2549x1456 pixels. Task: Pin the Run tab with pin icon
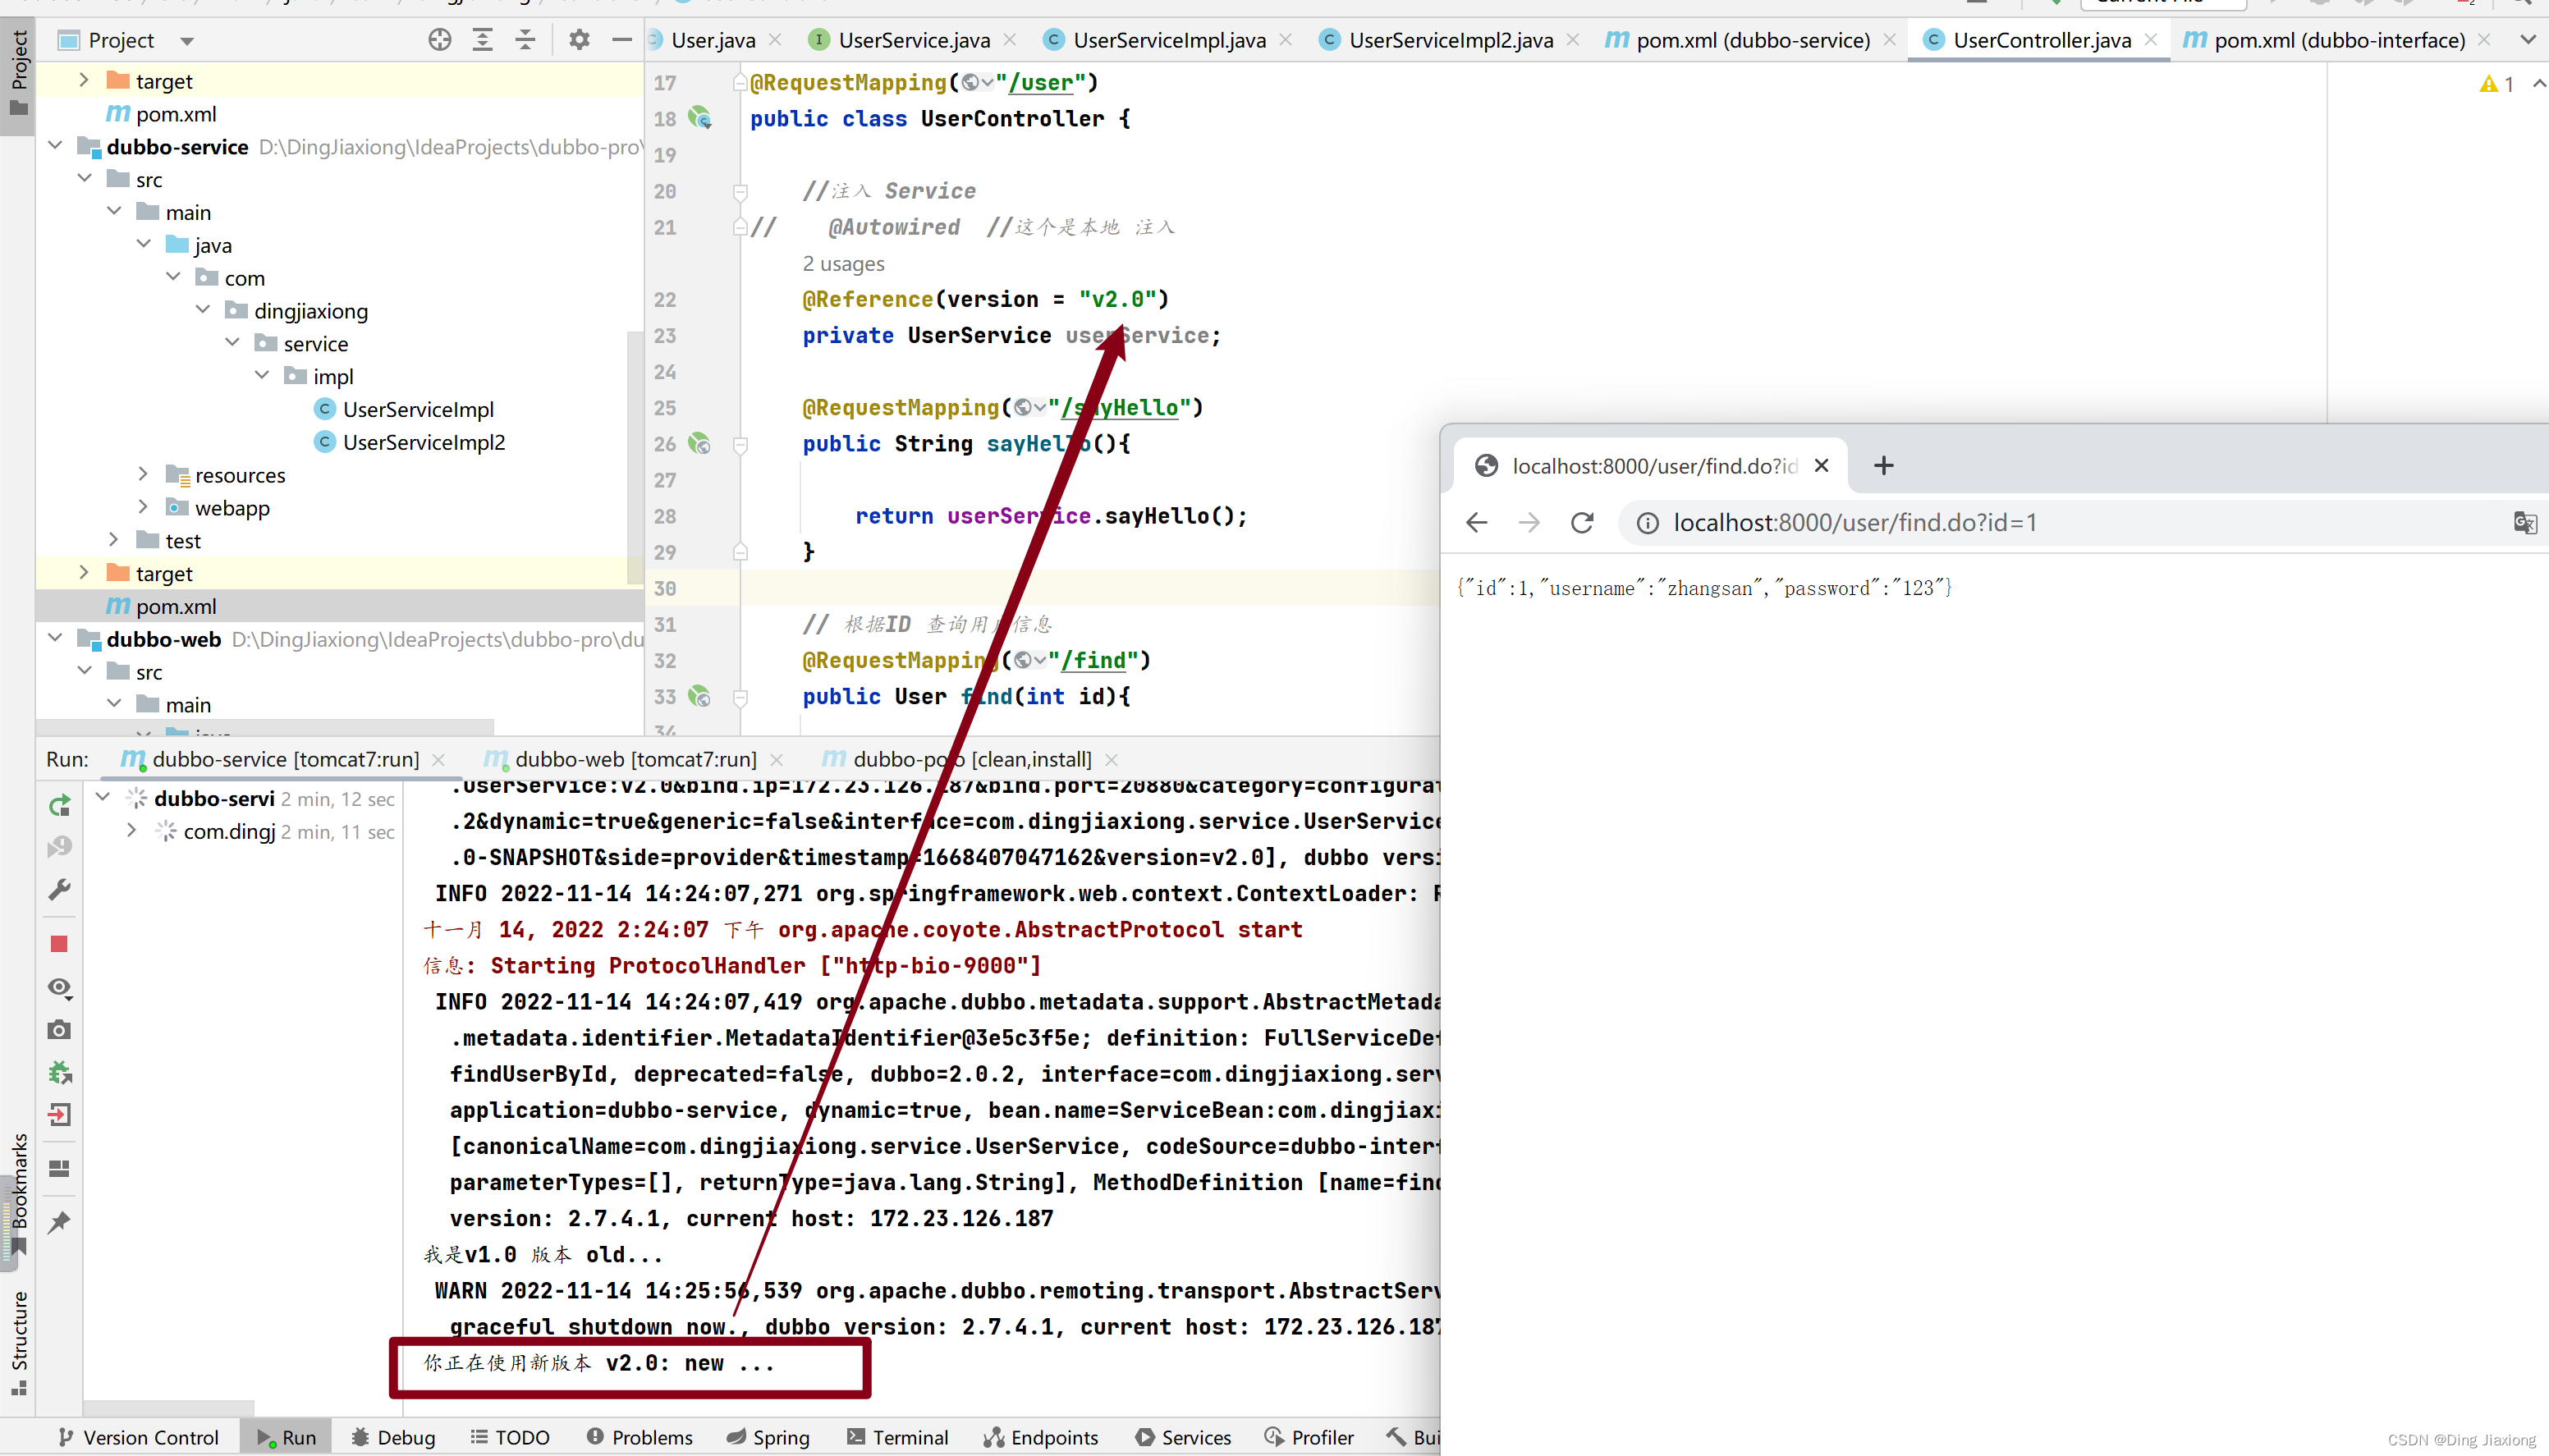59,1222
